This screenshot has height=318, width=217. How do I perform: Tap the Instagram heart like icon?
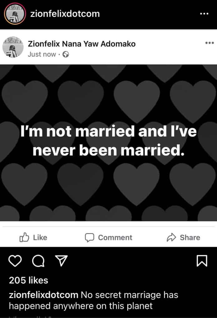[x=15, y=261]
